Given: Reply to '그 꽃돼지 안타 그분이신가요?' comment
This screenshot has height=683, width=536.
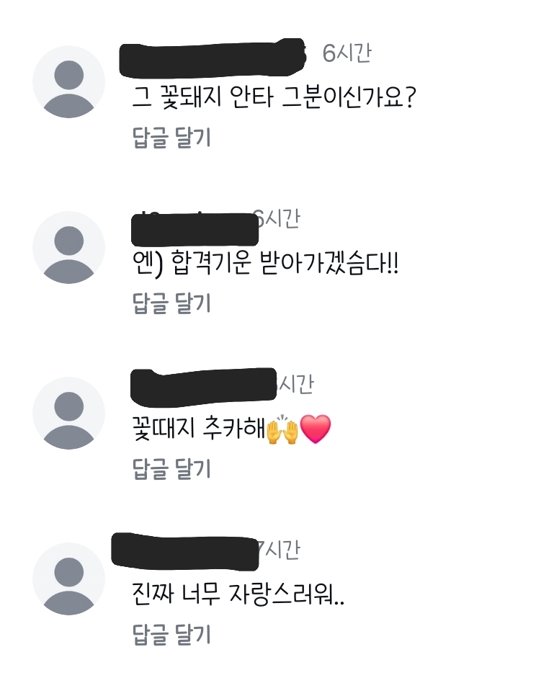Looking at the screenshot, I should [171, 138].
